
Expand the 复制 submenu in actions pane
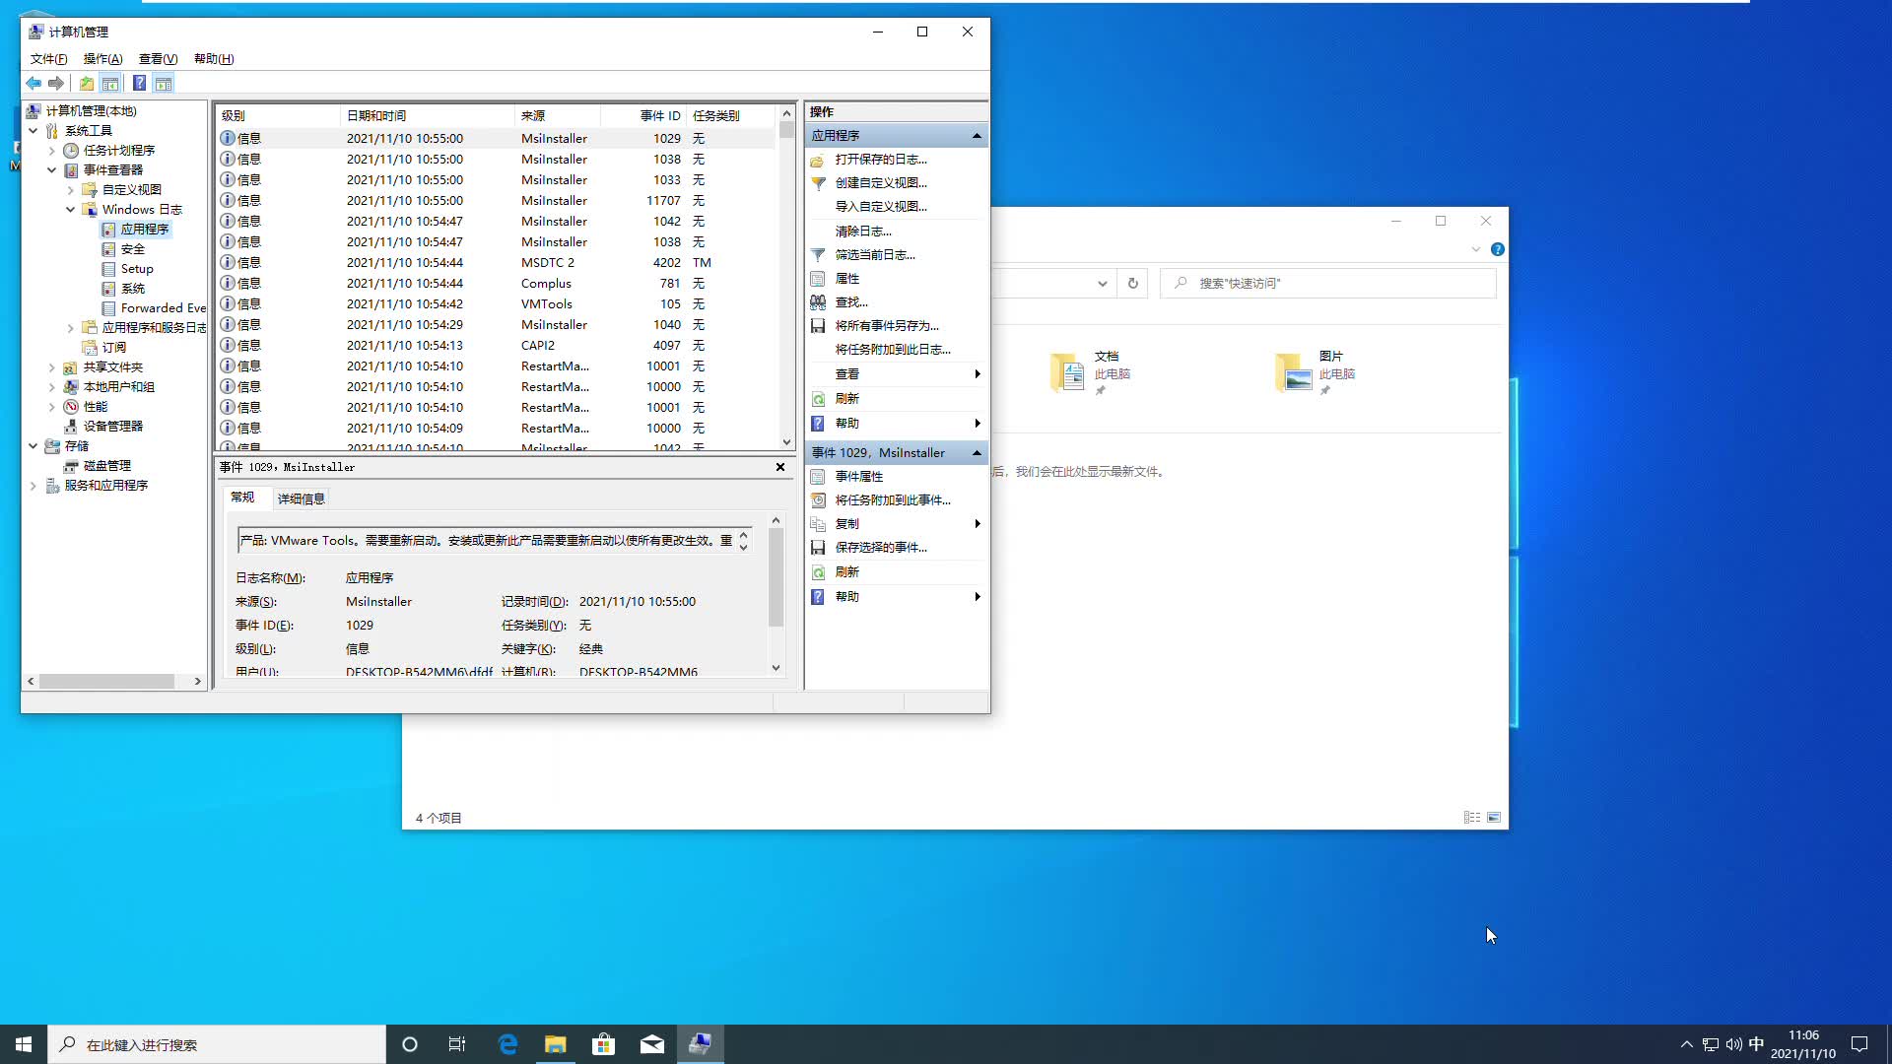pyautogui.click(x=897, y=524)
